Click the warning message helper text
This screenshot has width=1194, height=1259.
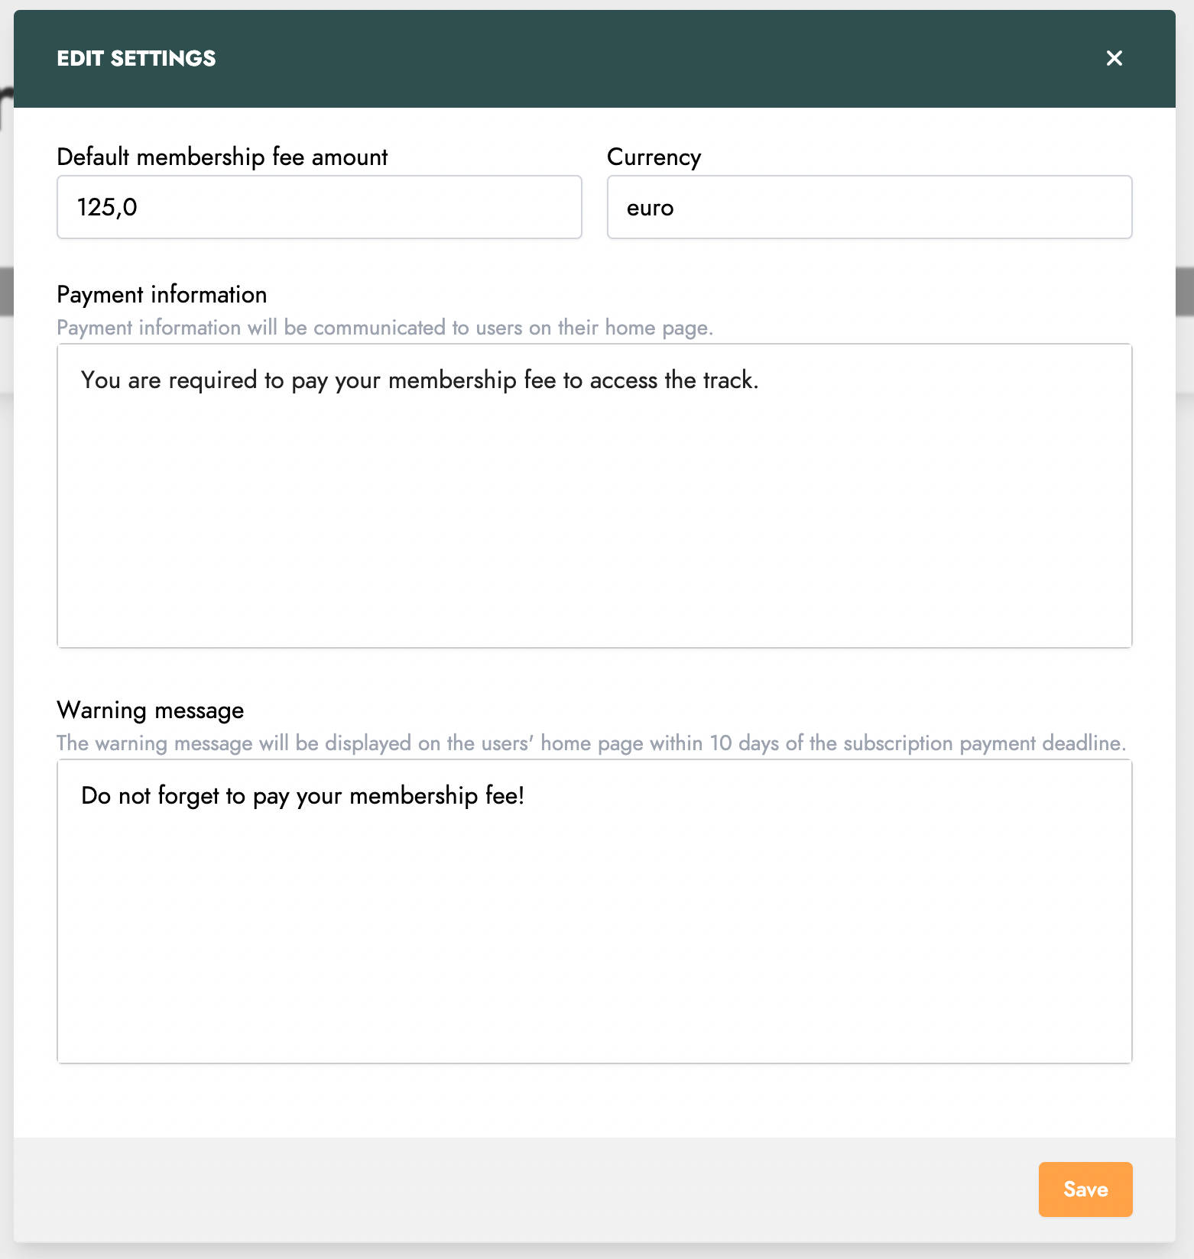tap(592, 743)
